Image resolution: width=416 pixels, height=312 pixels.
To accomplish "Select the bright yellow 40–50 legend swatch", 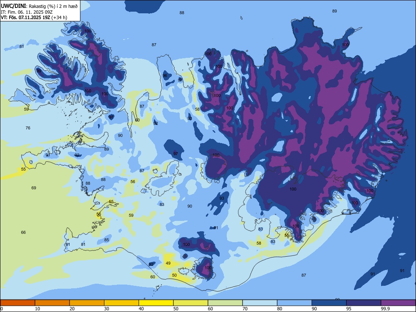I will tap(156, 303).
